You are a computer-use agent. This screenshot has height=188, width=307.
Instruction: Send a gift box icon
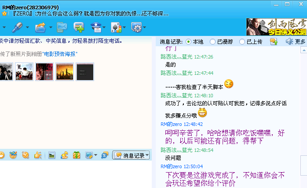tap(77, 155)
